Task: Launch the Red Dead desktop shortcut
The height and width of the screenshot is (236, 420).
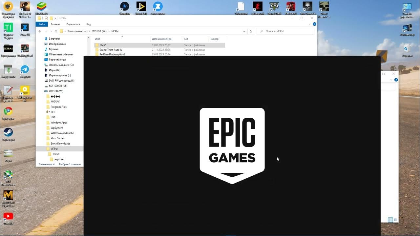Action: pyautogui.click(x=291, y=8)
